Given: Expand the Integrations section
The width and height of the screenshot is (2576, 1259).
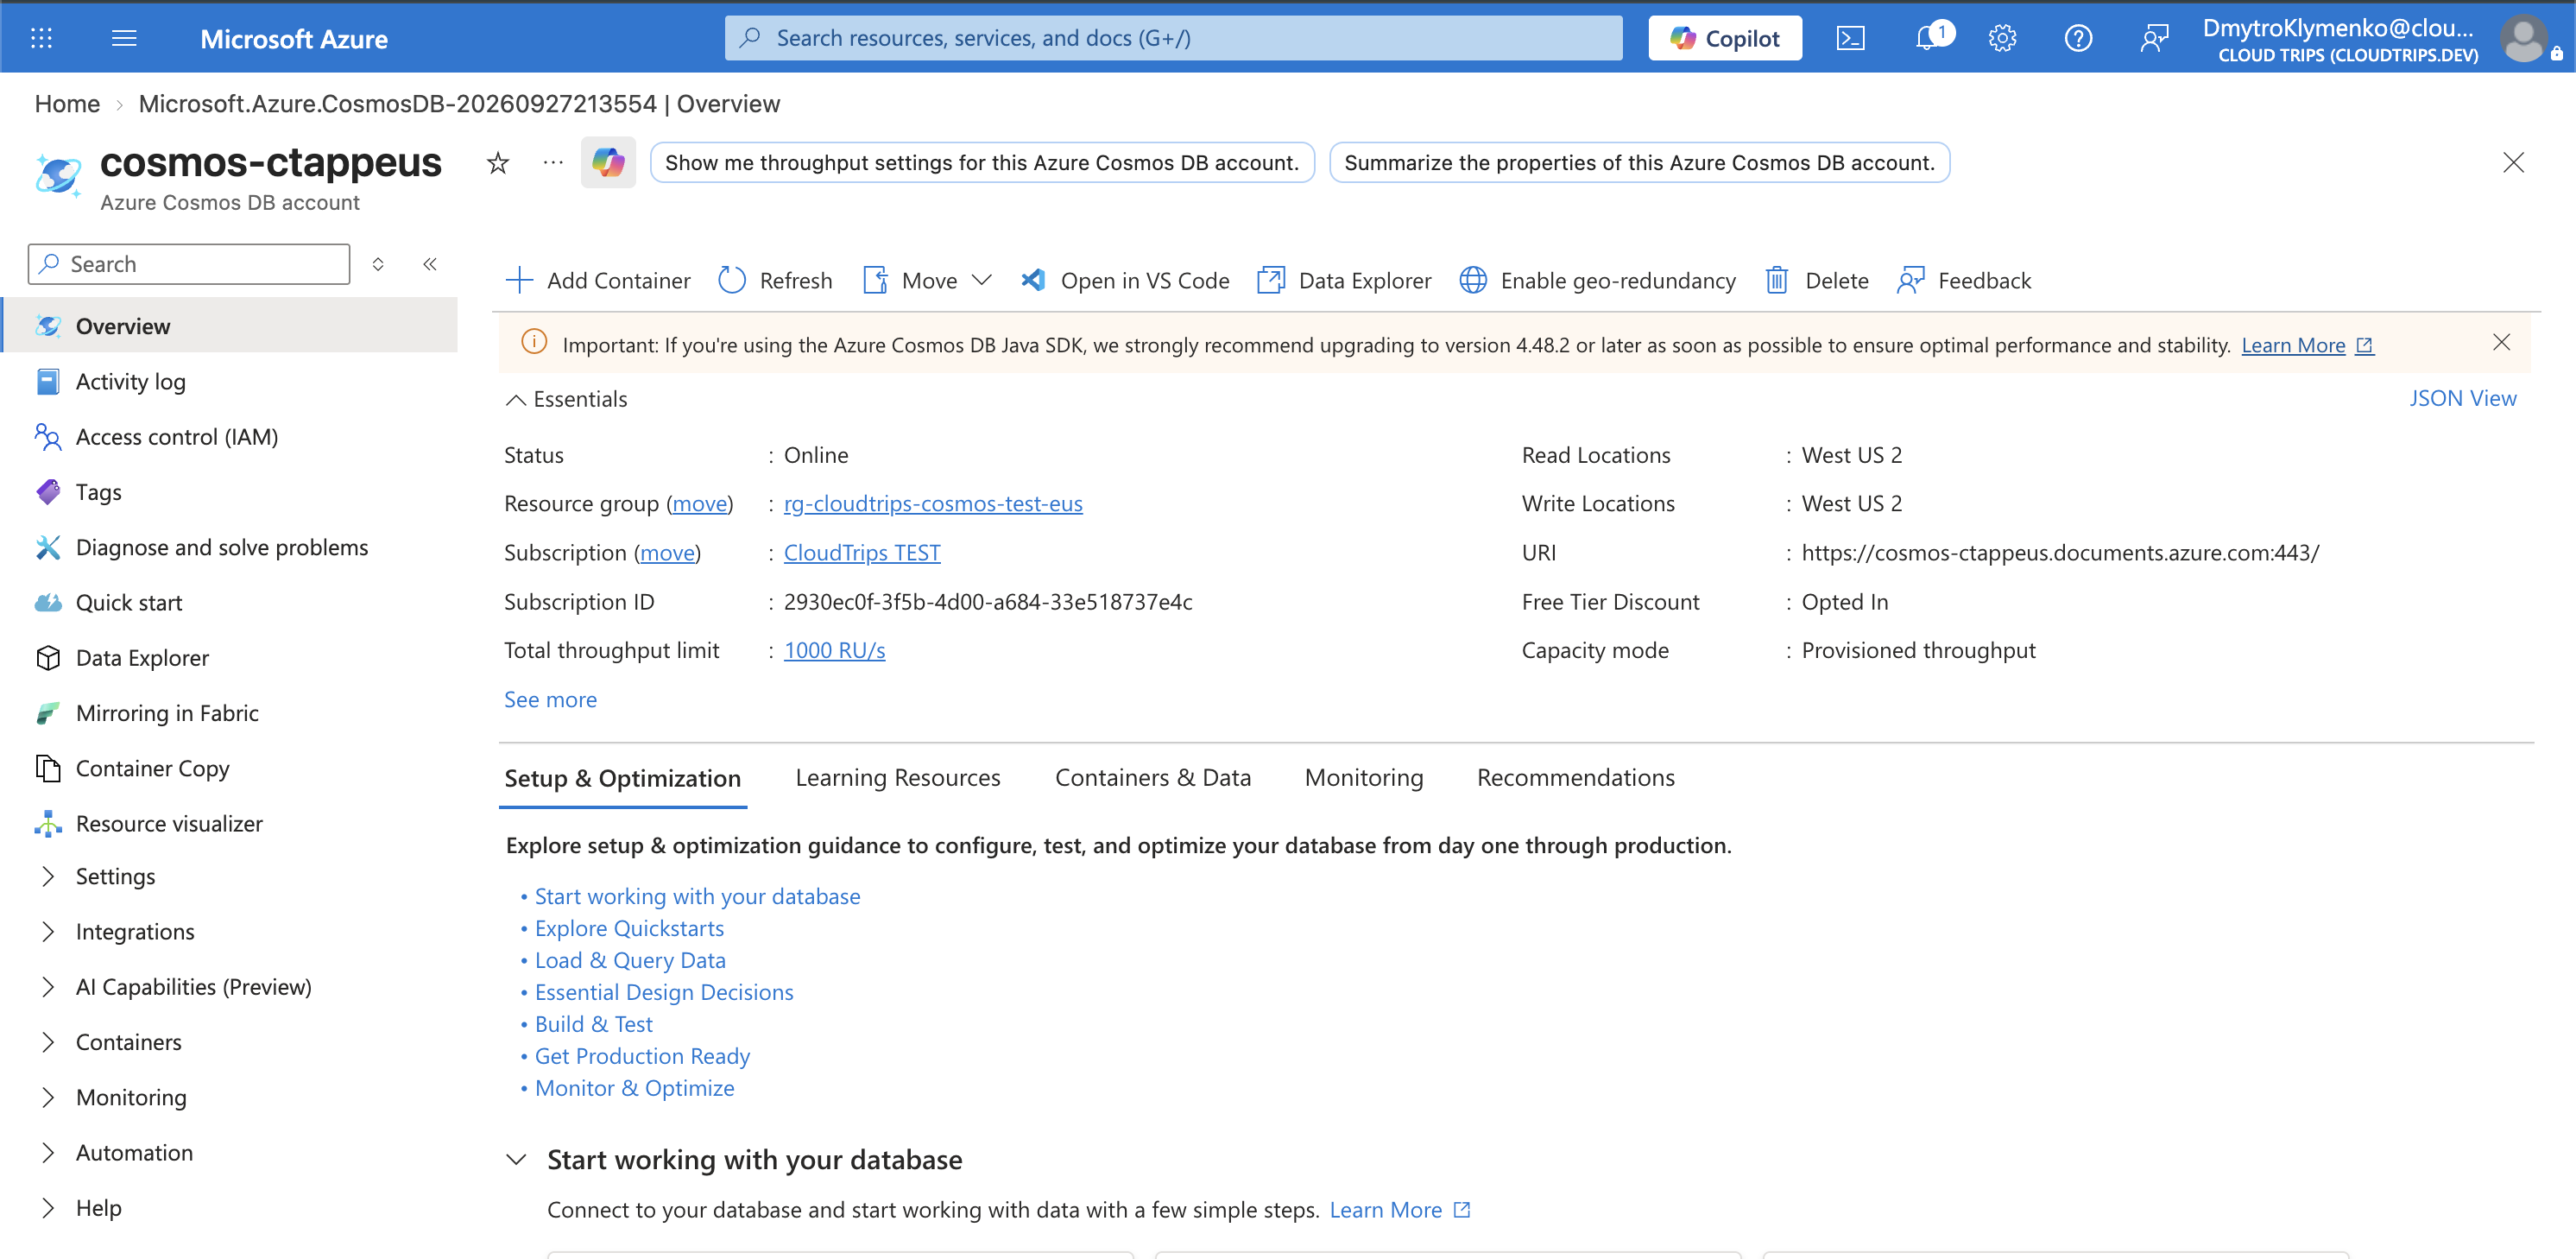Looking at the screenshot, I should 48,932.
